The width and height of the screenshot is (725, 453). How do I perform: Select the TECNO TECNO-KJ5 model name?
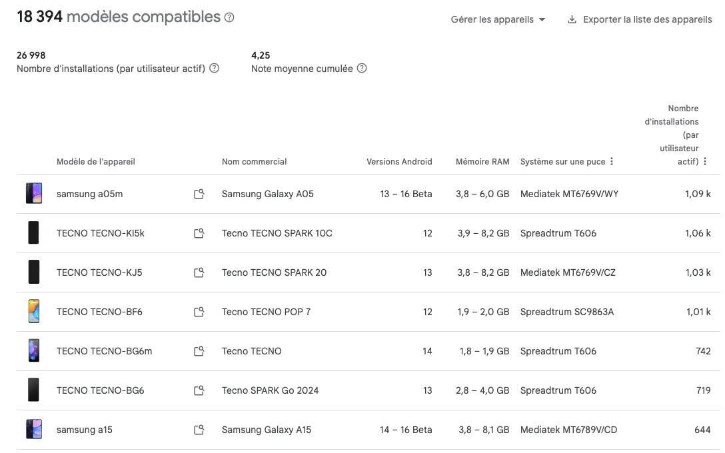(99, 272)
